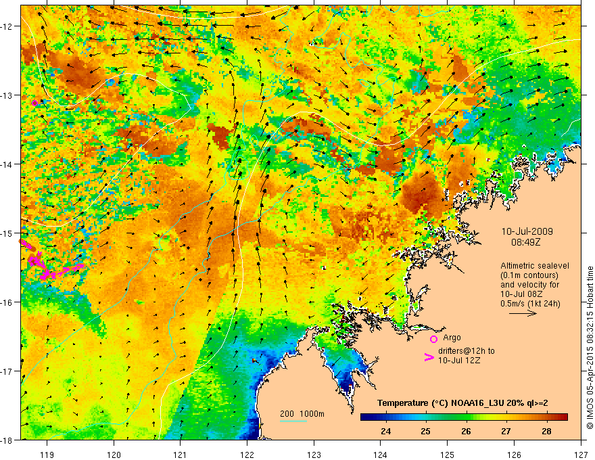Click the longitude axis label 125

click(448, 455)
